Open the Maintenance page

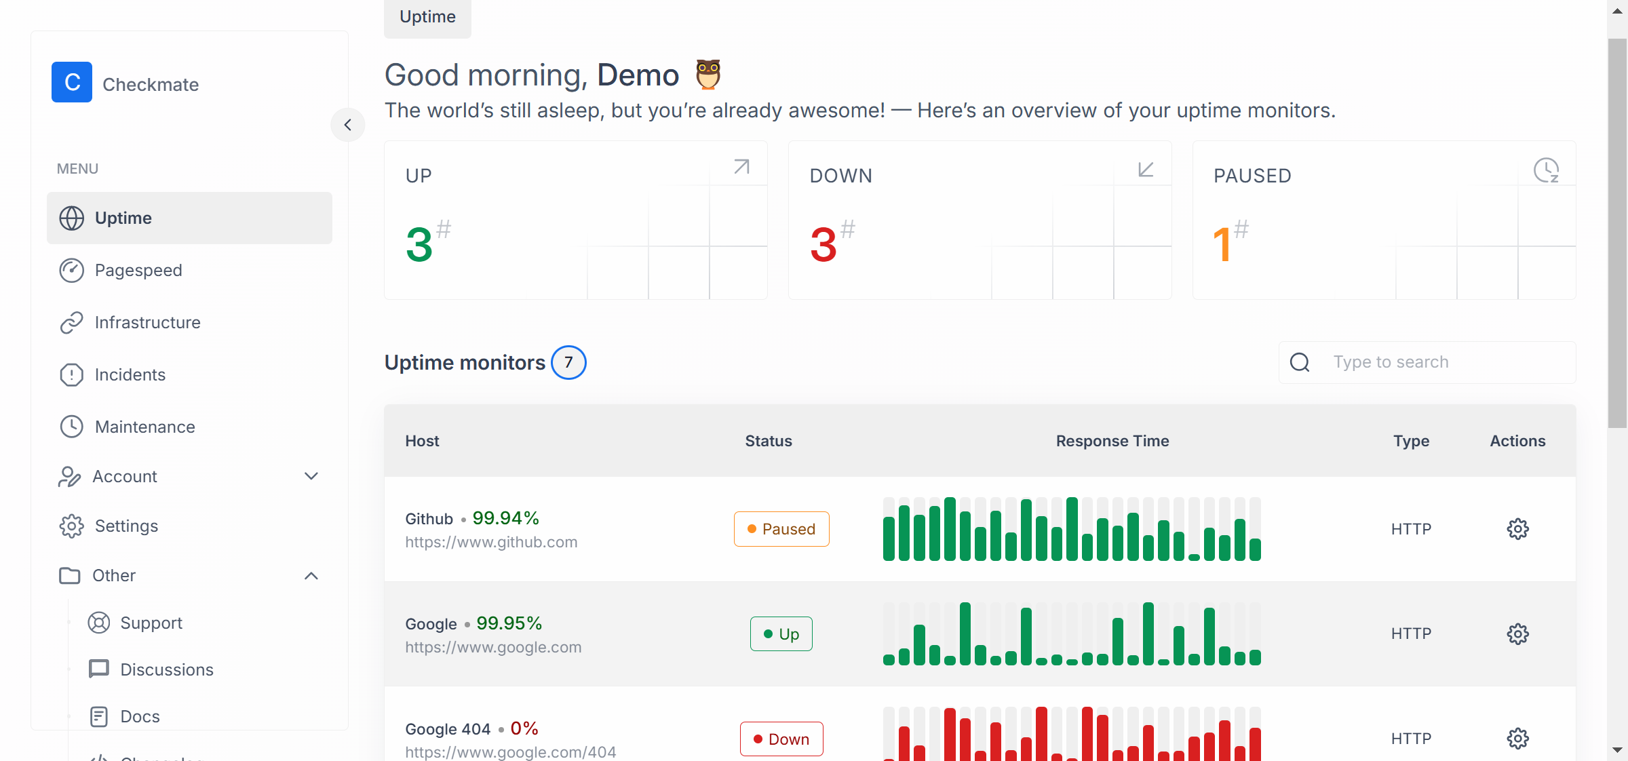click(189, 427)
